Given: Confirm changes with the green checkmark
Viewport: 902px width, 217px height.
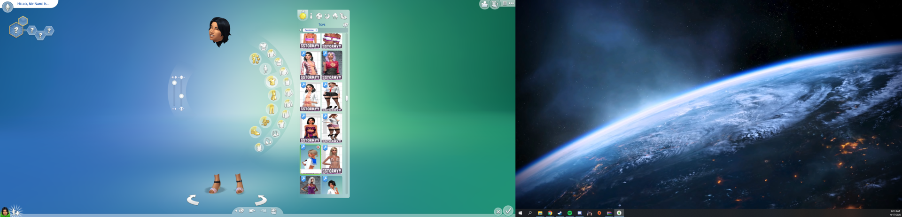Looking at the screenshot, I should (x=508, y=211).
